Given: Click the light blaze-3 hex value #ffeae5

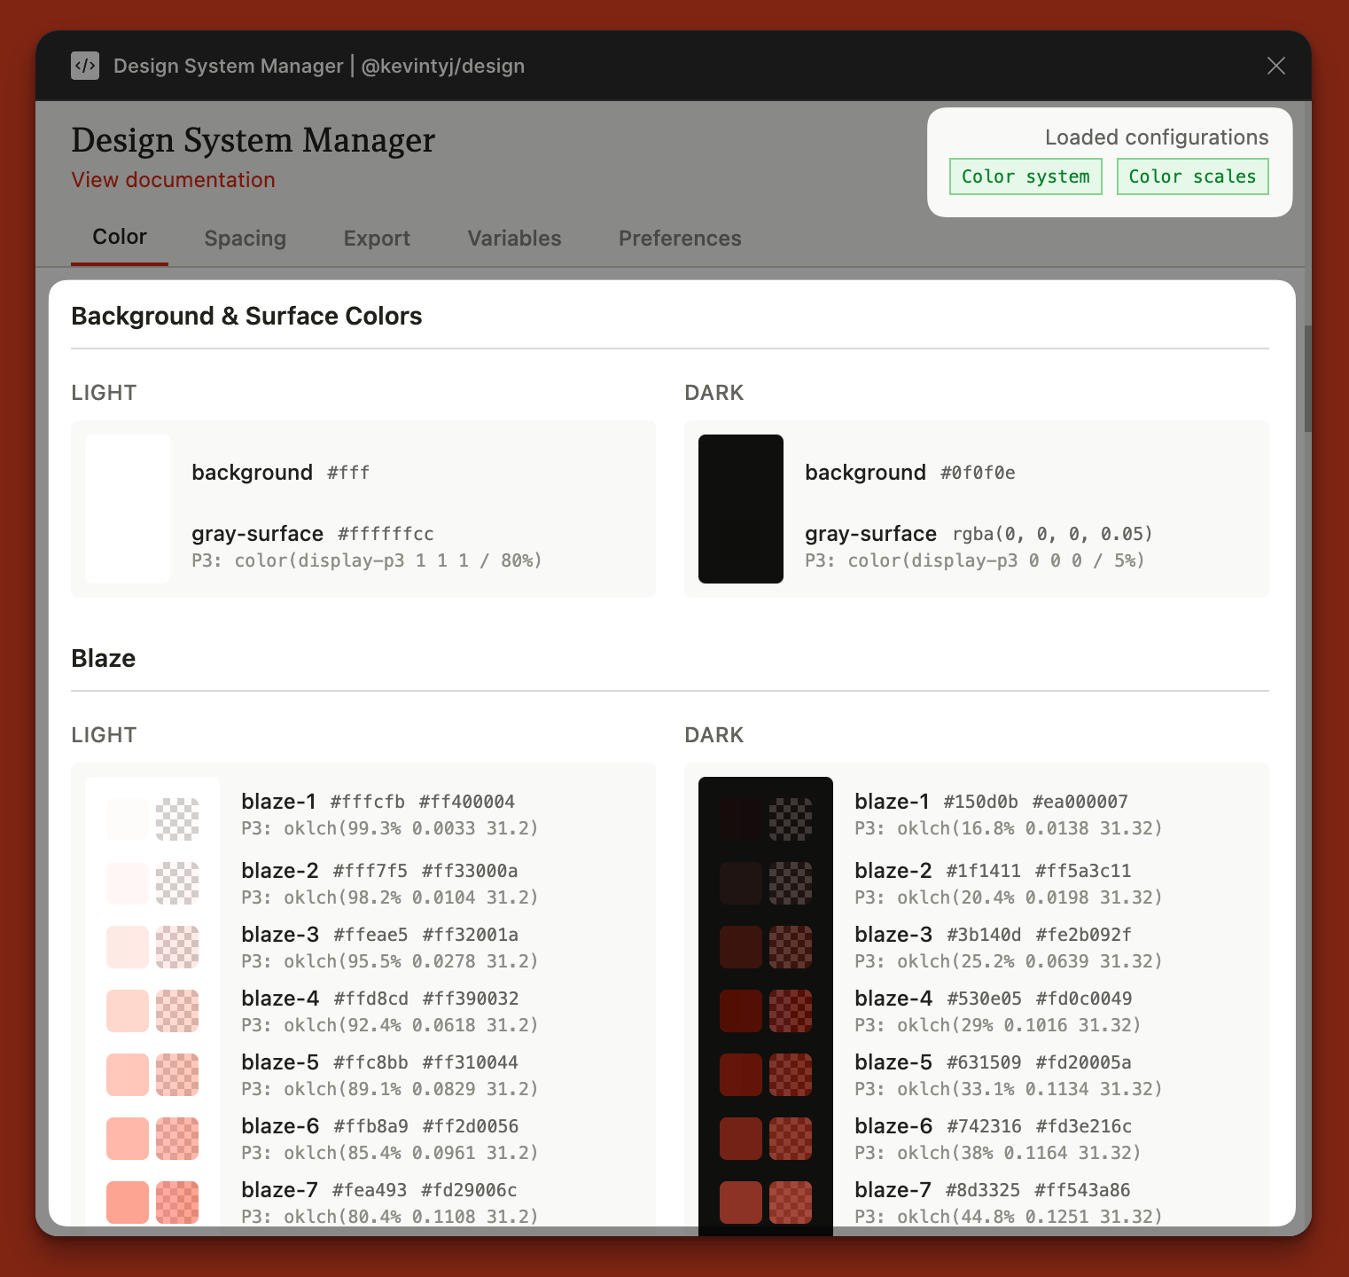Looking at the screenshot, I should [370, 935].
